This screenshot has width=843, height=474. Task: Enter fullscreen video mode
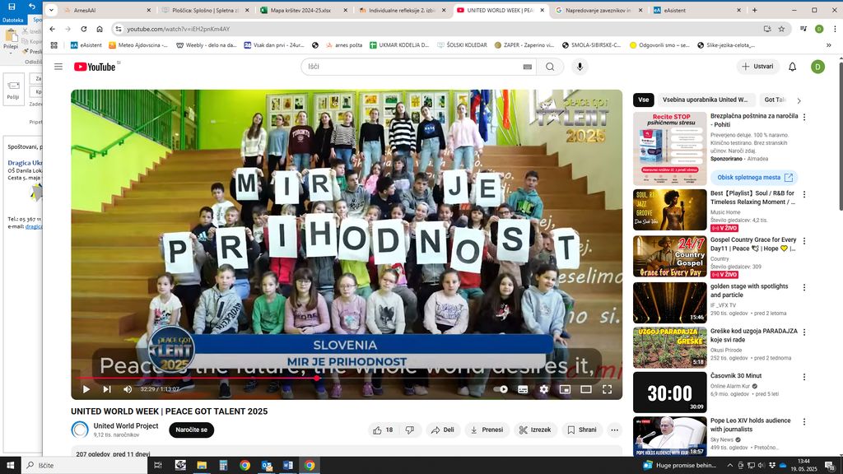click(608, 389)
